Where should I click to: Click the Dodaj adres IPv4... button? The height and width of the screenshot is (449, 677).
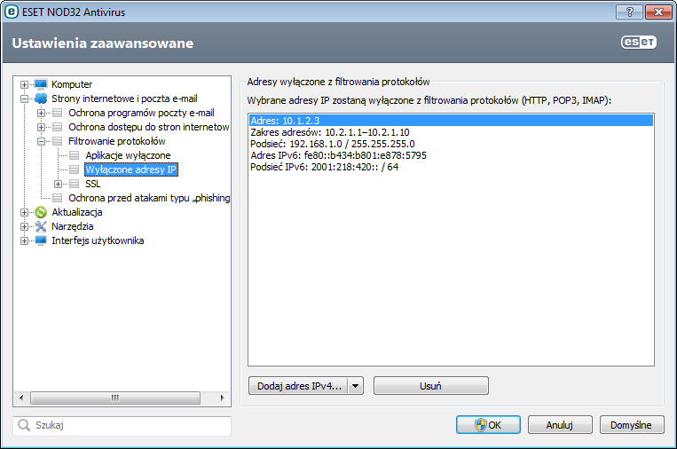click(299, 386)
